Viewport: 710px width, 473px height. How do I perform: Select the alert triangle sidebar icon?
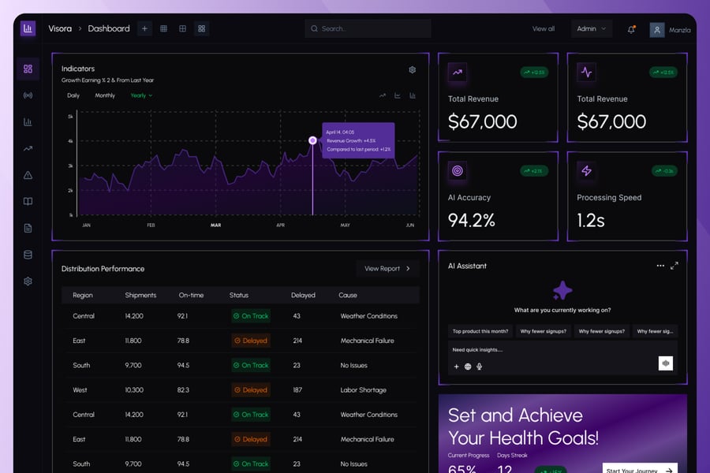pos(28,175)
